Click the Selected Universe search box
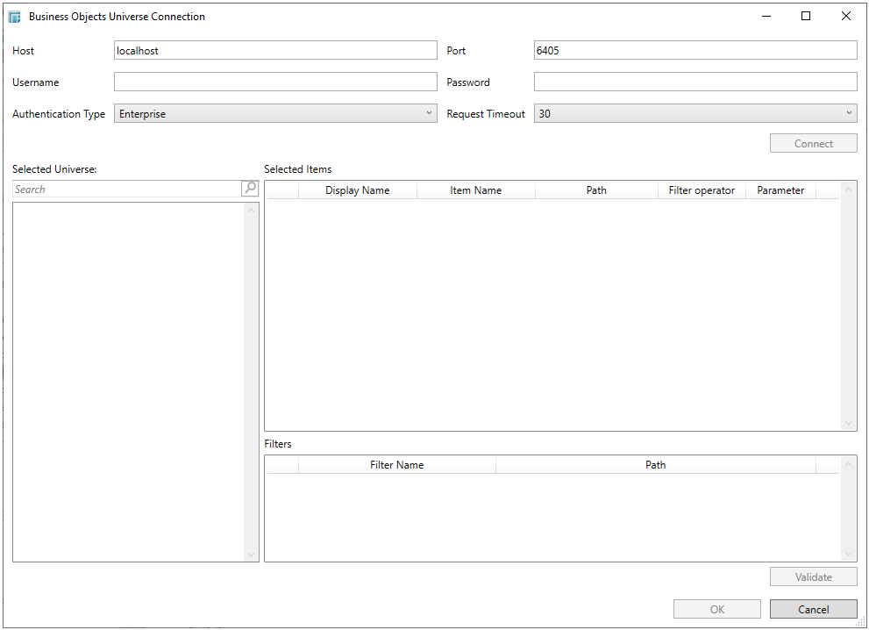 click(127, 190)
